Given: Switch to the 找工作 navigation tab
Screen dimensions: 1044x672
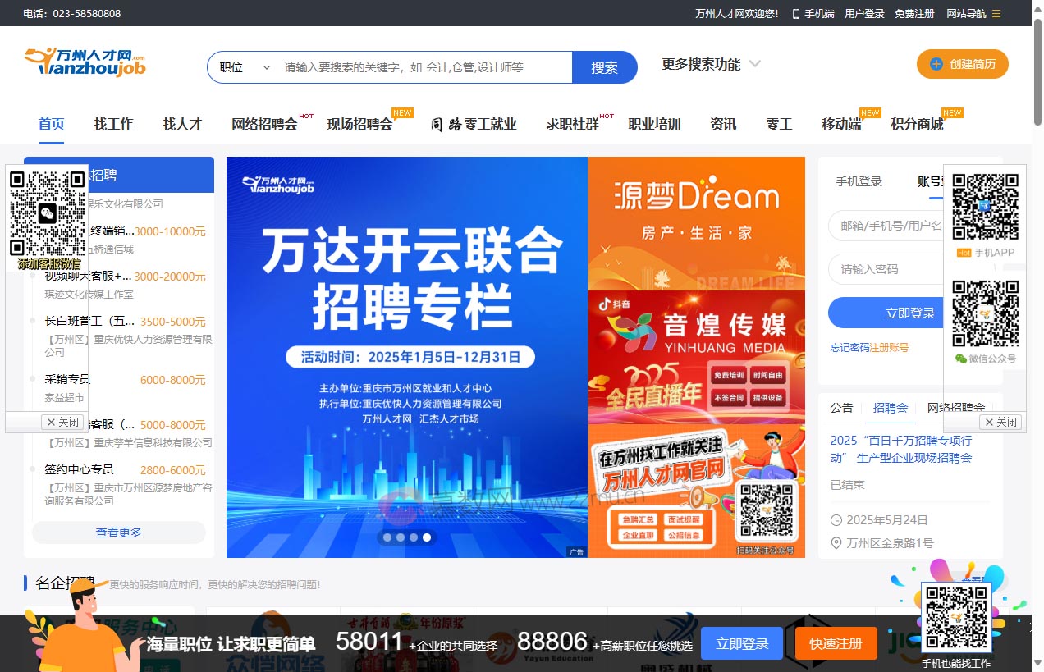Looking at the screenshot, I should (x=113, y=124).
